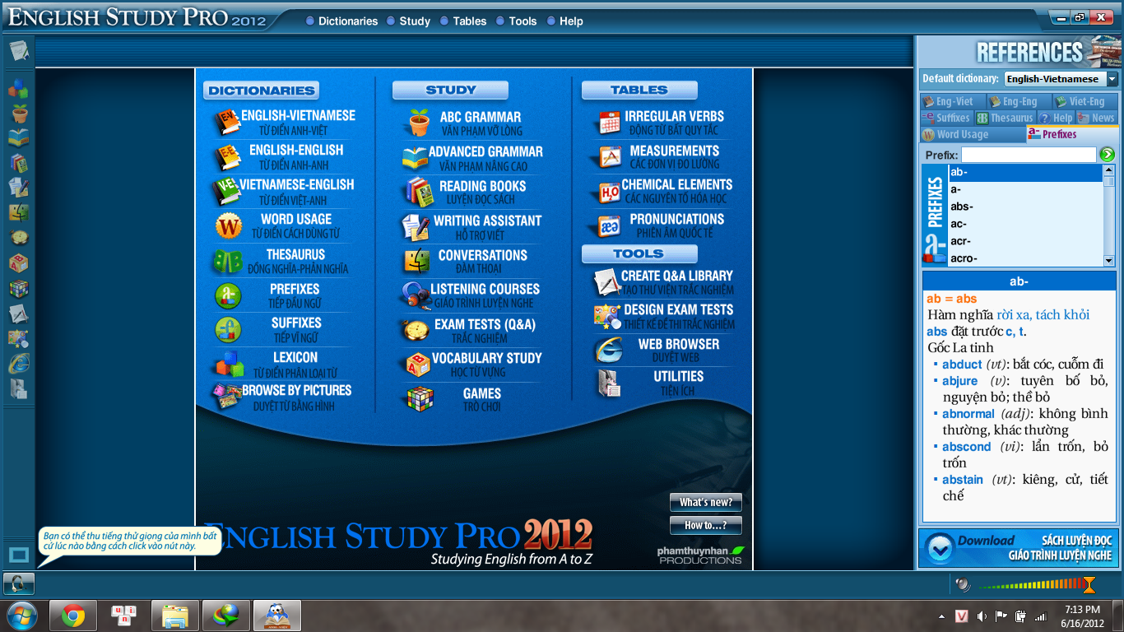Click the prefix list scrollbar down arrow
Viewport: 1124px width, 632px height.
click(x=1109, y=260)
